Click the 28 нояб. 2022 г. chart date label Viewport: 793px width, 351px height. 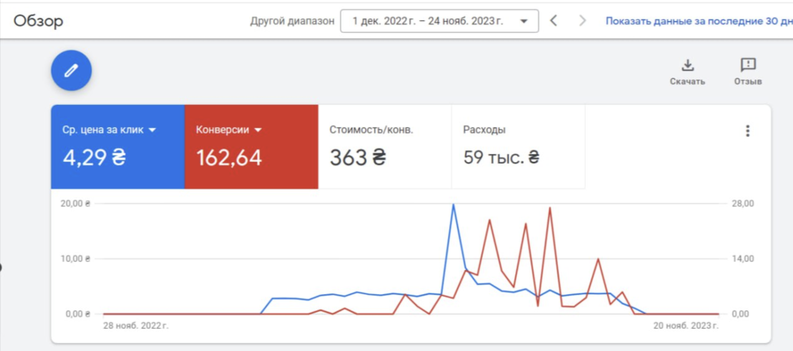click(136, 325)
